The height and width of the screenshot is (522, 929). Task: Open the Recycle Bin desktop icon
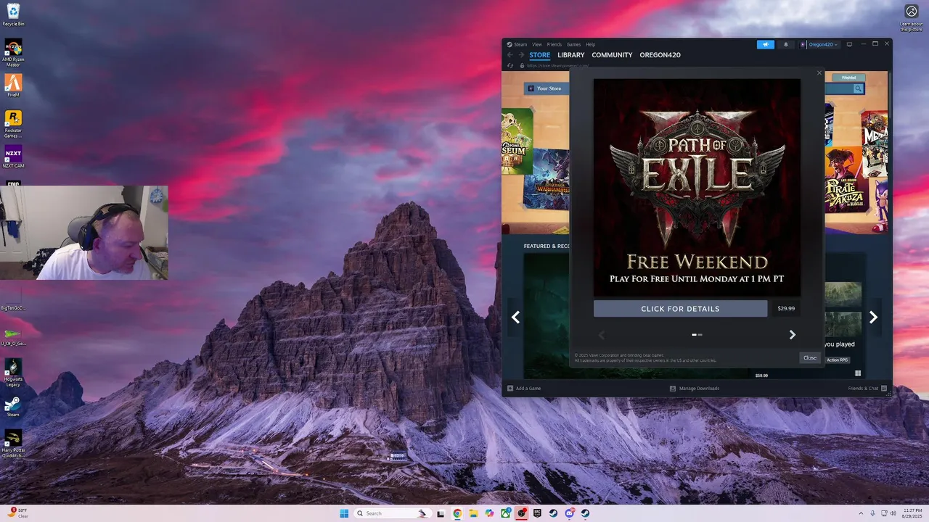tap(13, 14)
